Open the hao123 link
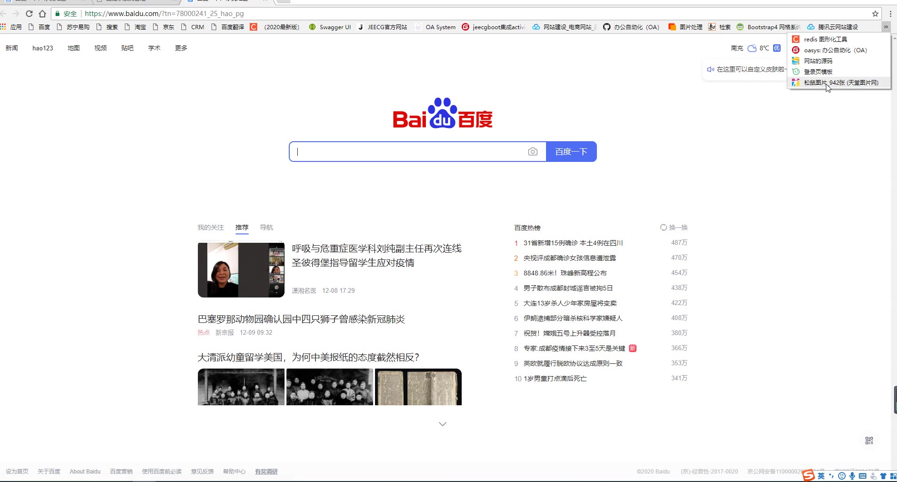The height and width of the screenshot is (482, 897). coord(43,48)
